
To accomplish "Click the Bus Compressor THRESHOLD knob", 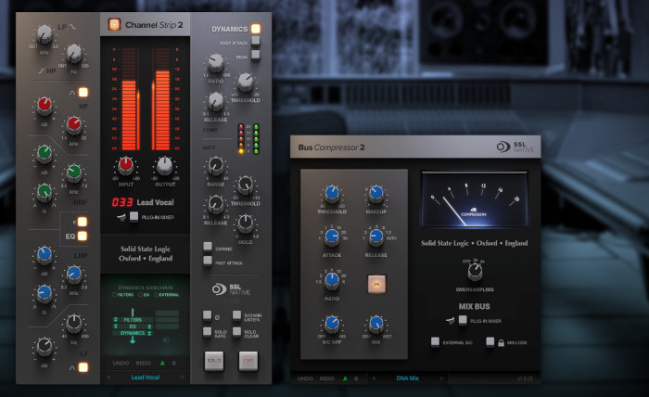I will pos(332,193).
